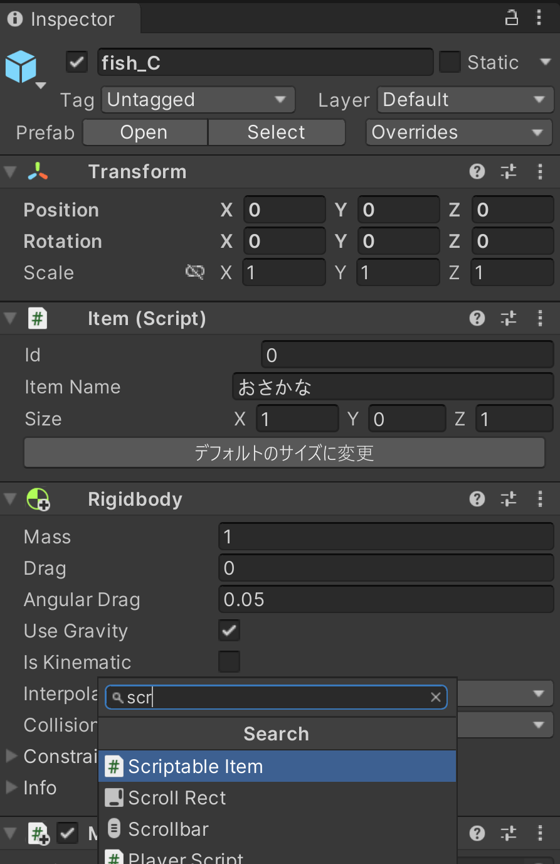Click the デフォルトのサイズに変更 button
Viewport: 560px width, 864px height.
[x=284, y=452]
